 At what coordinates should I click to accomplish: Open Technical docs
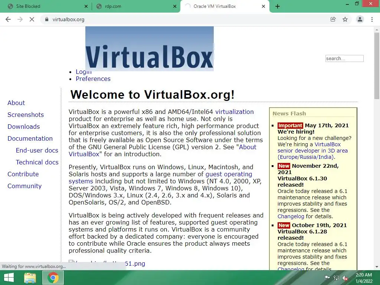click(x=37, y=162)
